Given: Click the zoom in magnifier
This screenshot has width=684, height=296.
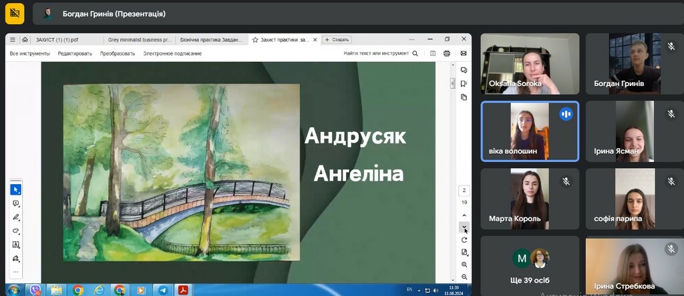Looking at the screenshot, I should [x=464, y=265].
